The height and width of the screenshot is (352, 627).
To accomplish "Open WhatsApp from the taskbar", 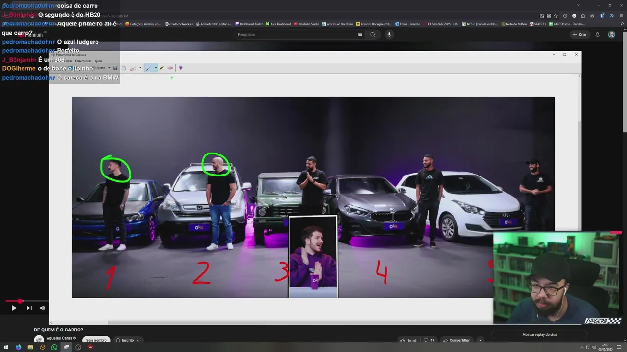I will pos(54,347).
